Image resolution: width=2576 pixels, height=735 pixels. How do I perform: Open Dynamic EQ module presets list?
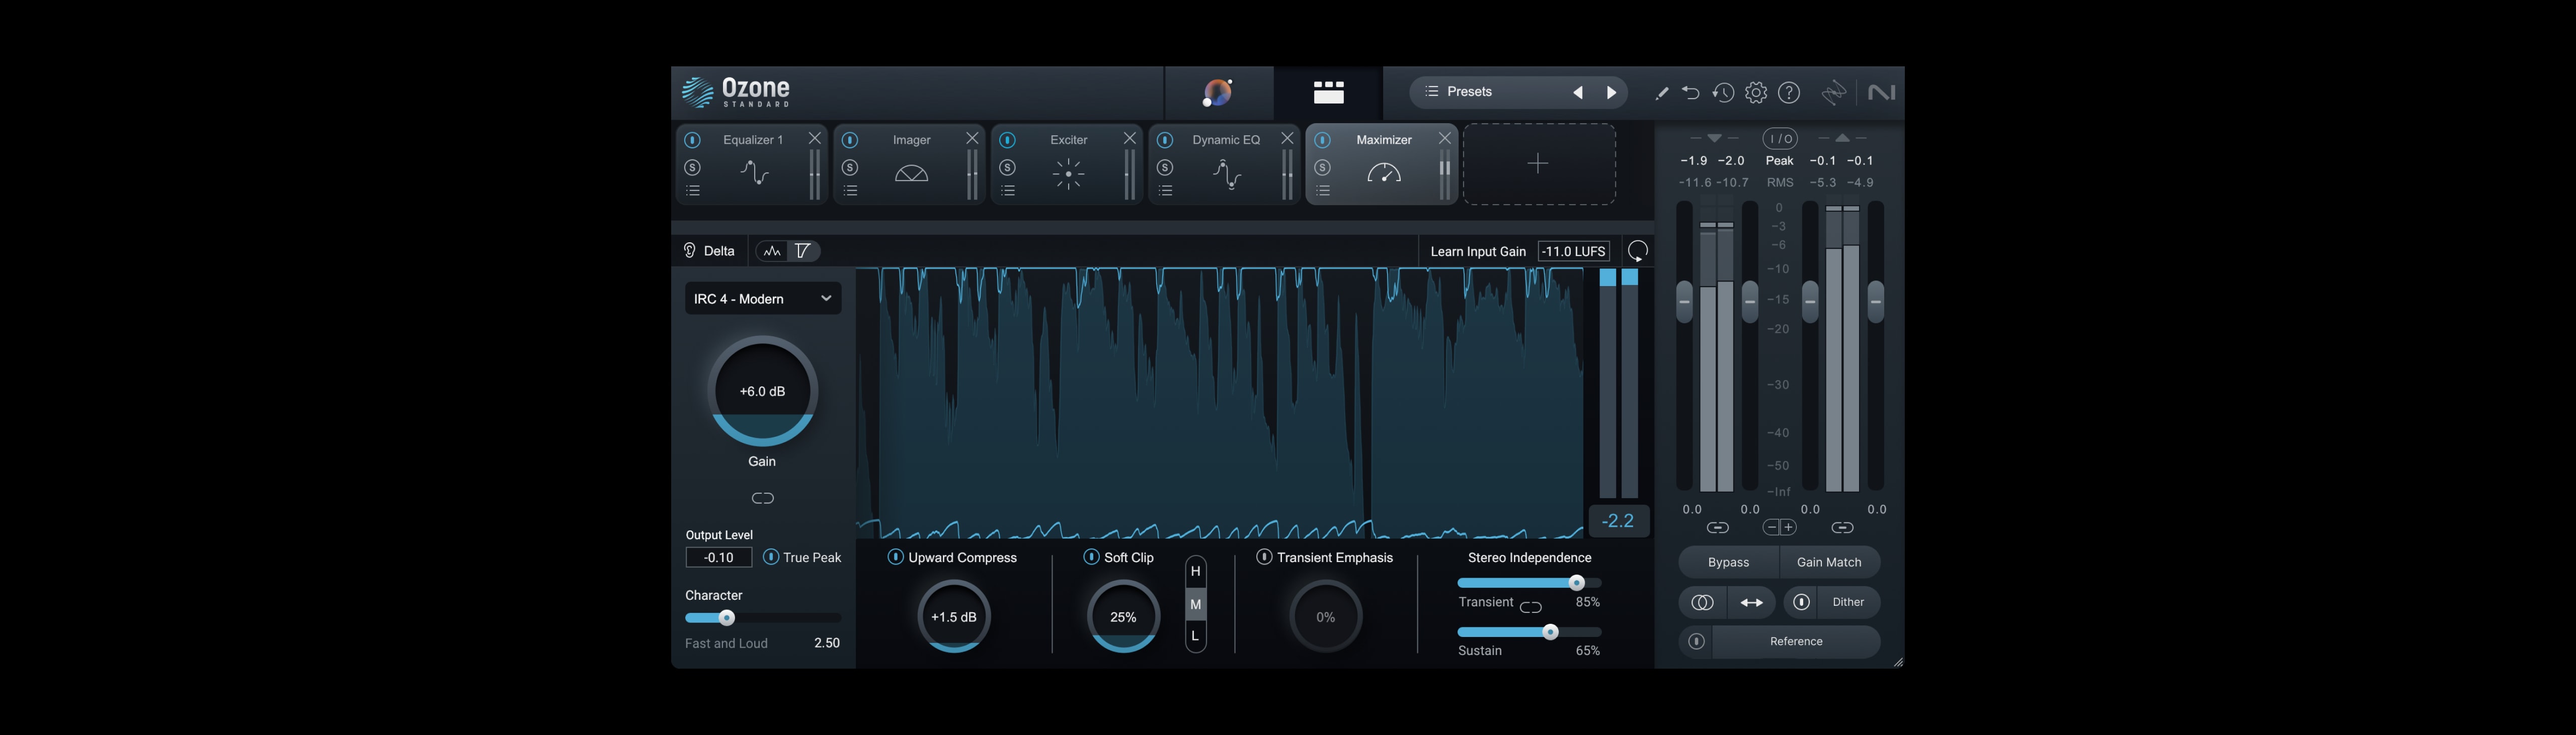1165,191
